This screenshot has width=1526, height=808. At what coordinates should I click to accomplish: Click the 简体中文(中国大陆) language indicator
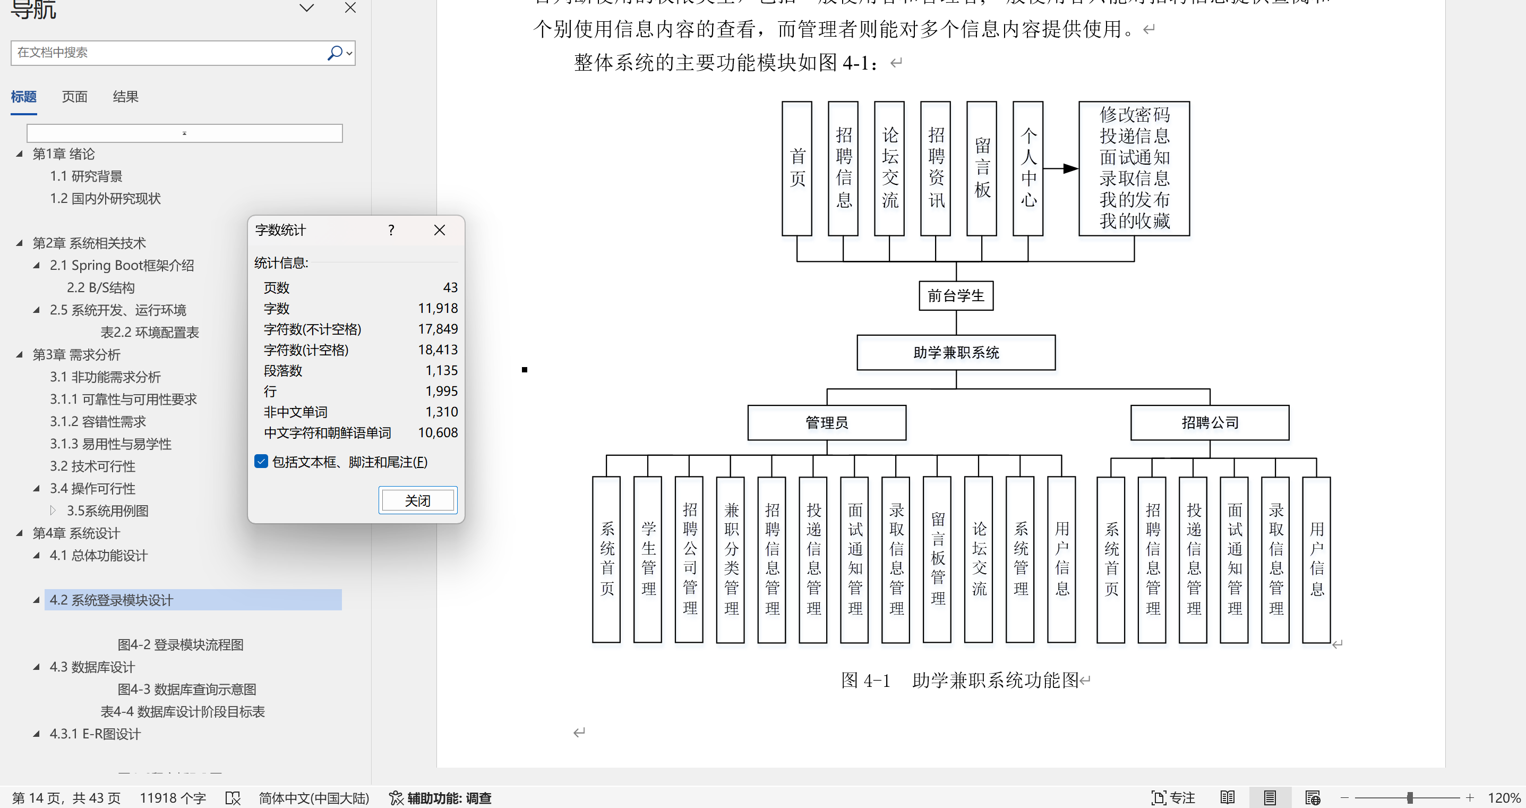pos(314,798)
